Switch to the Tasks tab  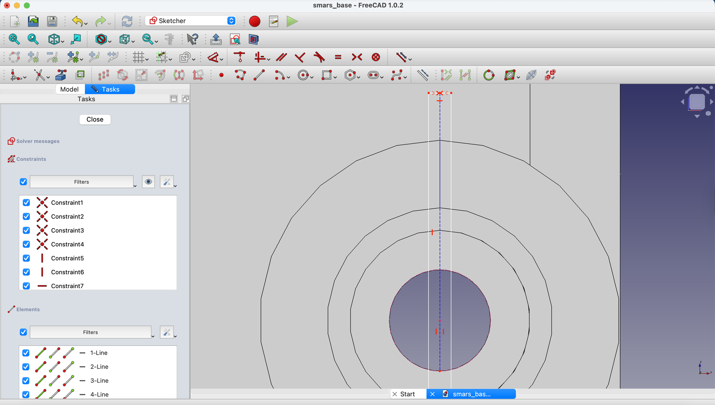pyautogui.click(x=110, y=89)
